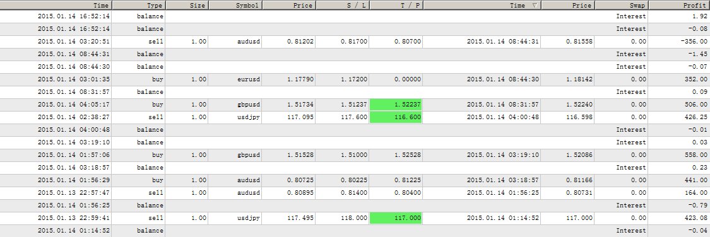The height and width of the screenshot is (237, 710).
Task: Select the eurusd symbol cell
Action: 249,79
